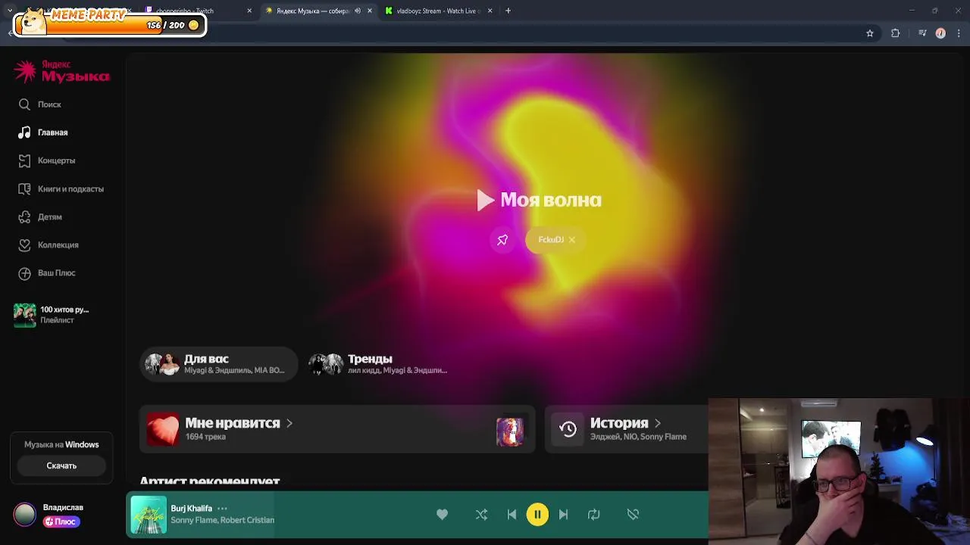This screenshot has height=545, width=970.
Task: Expand Мне нравится chevron arrow
Action: 289,423
